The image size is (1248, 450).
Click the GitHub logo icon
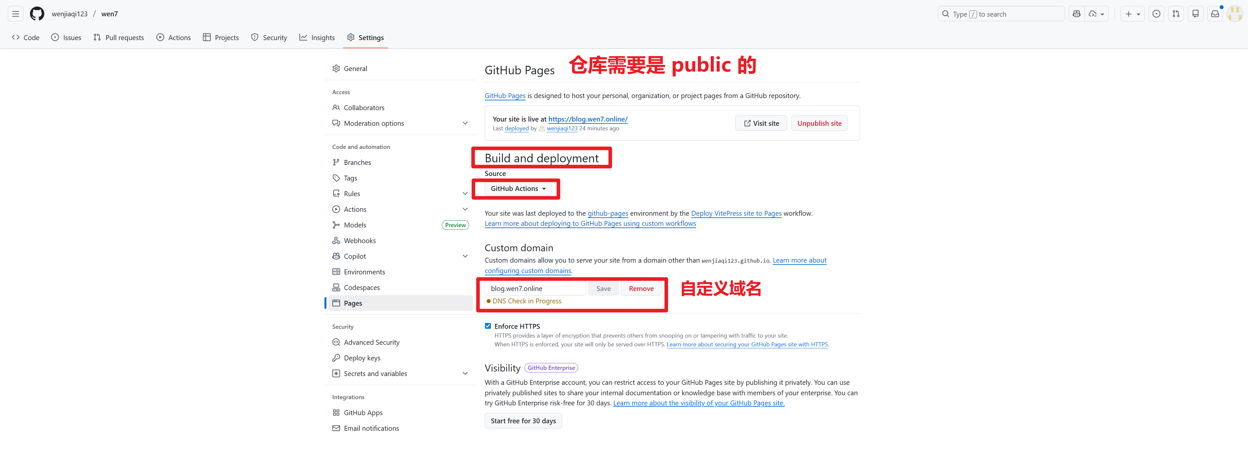coord(37,14)
